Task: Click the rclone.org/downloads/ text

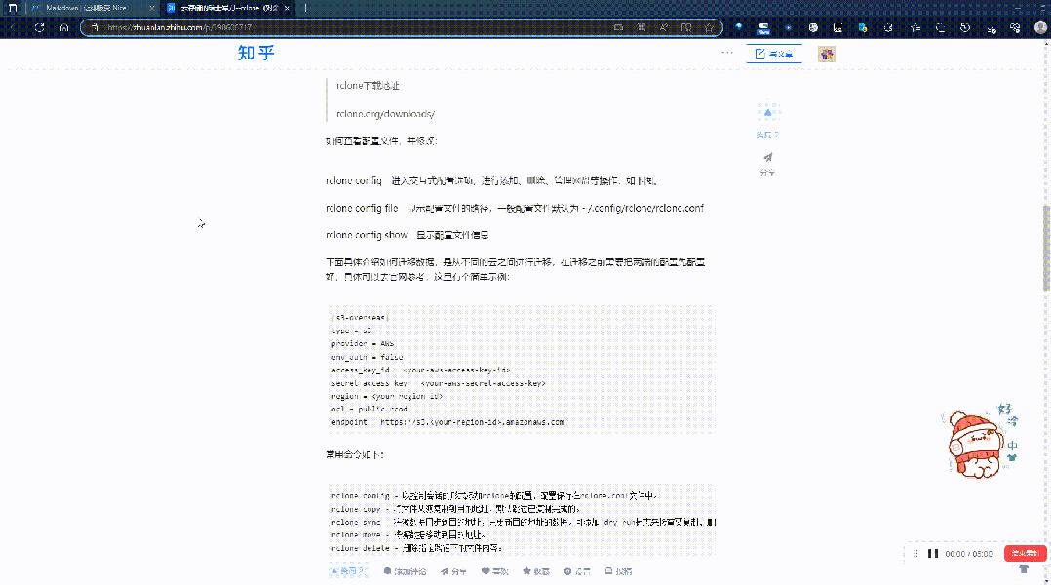Action: click(385, 114)
